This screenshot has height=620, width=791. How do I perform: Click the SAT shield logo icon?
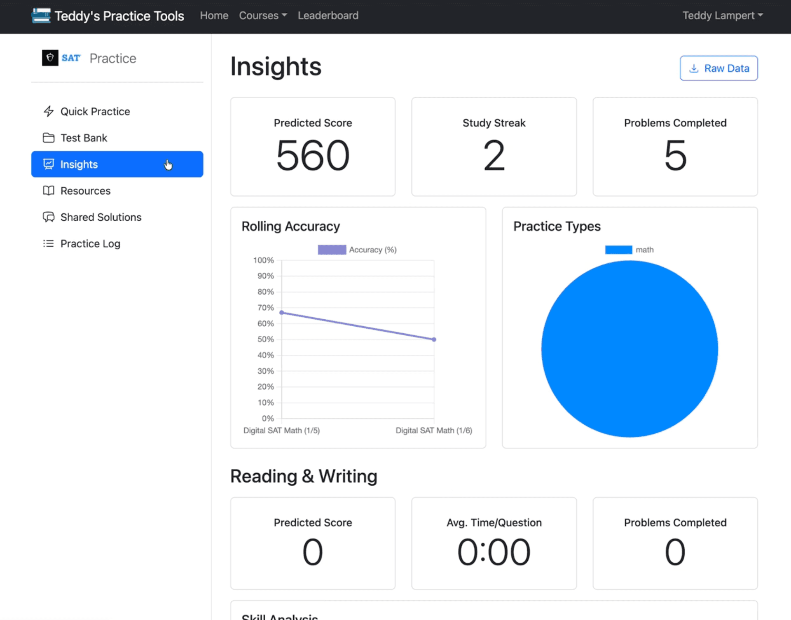pyautogui.click(x=50, y=58)
